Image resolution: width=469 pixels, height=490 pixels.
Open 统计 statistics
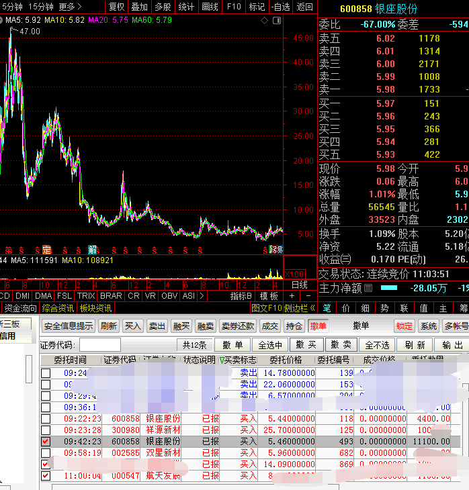point(187,7)
